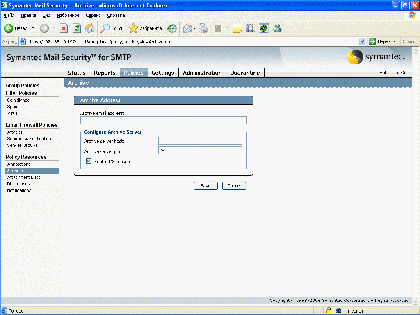Click the Log Out link

click(400, 73)
